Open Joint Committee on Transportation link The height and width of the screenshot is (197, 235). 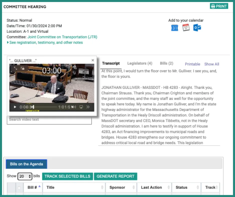pyautogui.click(x=62, y=37)
